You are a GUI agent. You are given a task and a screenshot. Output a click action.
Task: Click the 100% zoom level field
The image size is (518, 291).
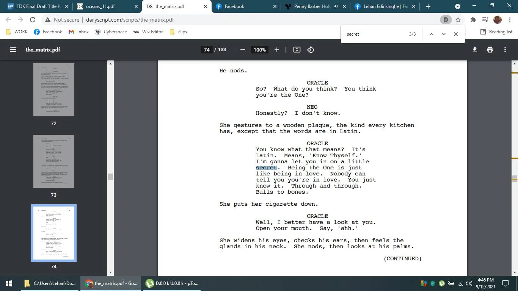(260, 50)
